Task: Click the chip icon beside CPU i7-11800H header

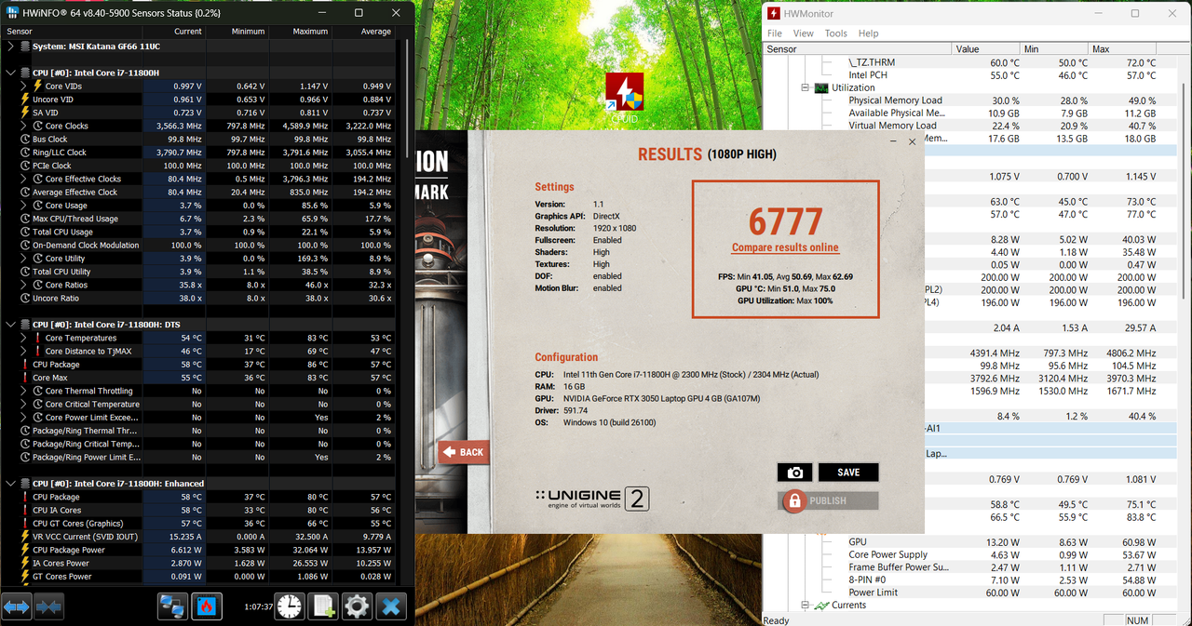Action: pyautogui.click(x=24, y=73)
